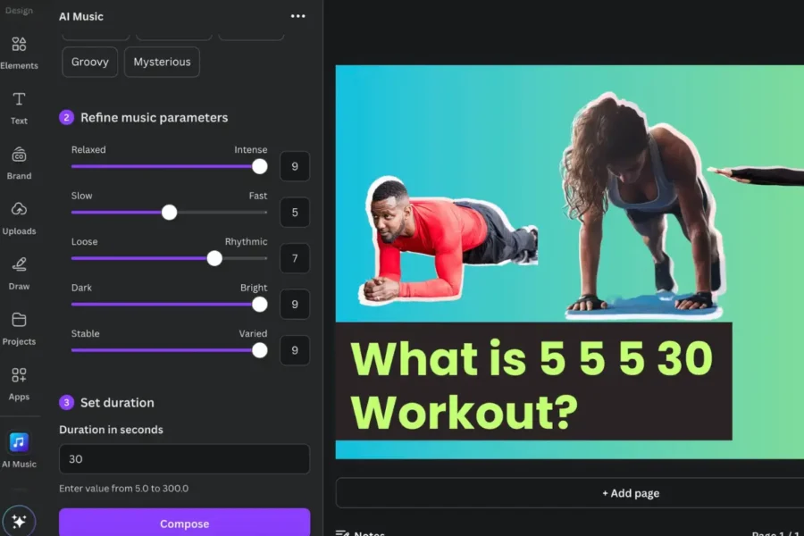Open the Uploads panel
The height and width of the screenshot is (536, 804).
point(19,219)
